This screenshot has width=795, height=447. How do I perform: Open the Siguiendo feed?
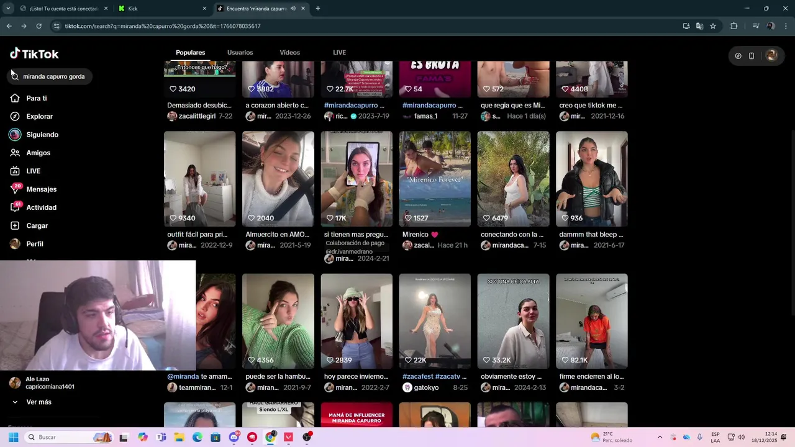click(34, 135)
